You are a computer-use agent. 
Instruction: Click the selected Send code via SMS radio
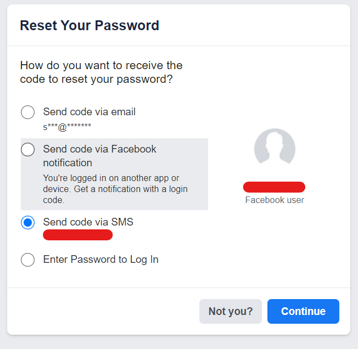(x=27, y=222)
